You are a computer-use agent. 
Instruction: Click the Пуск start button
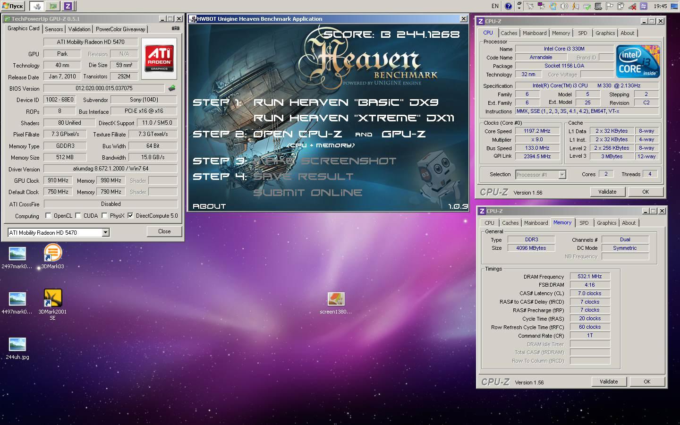tap(13, 6)
